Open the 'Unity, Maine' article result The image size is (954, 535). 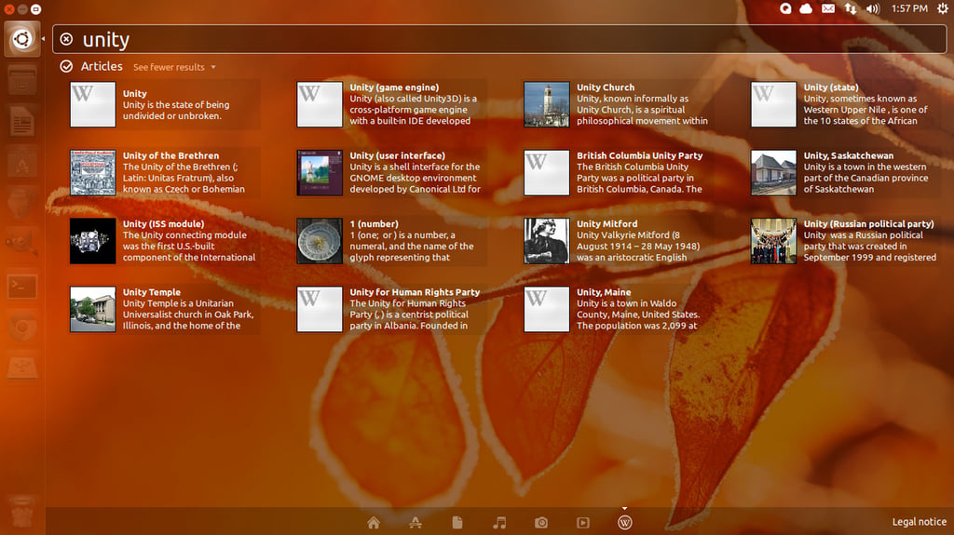pyautogui.click(x=619, y=309)
